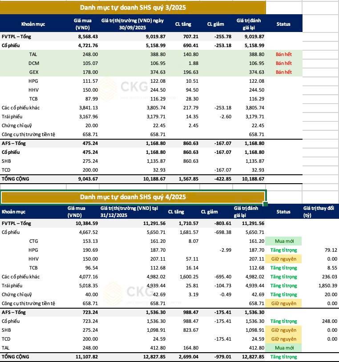Image resolution: width=339 pixels, height=362 pixels.
Task: Click the 'Giá trị thay đổi (tỷ)' header
Action: [319, 212]
